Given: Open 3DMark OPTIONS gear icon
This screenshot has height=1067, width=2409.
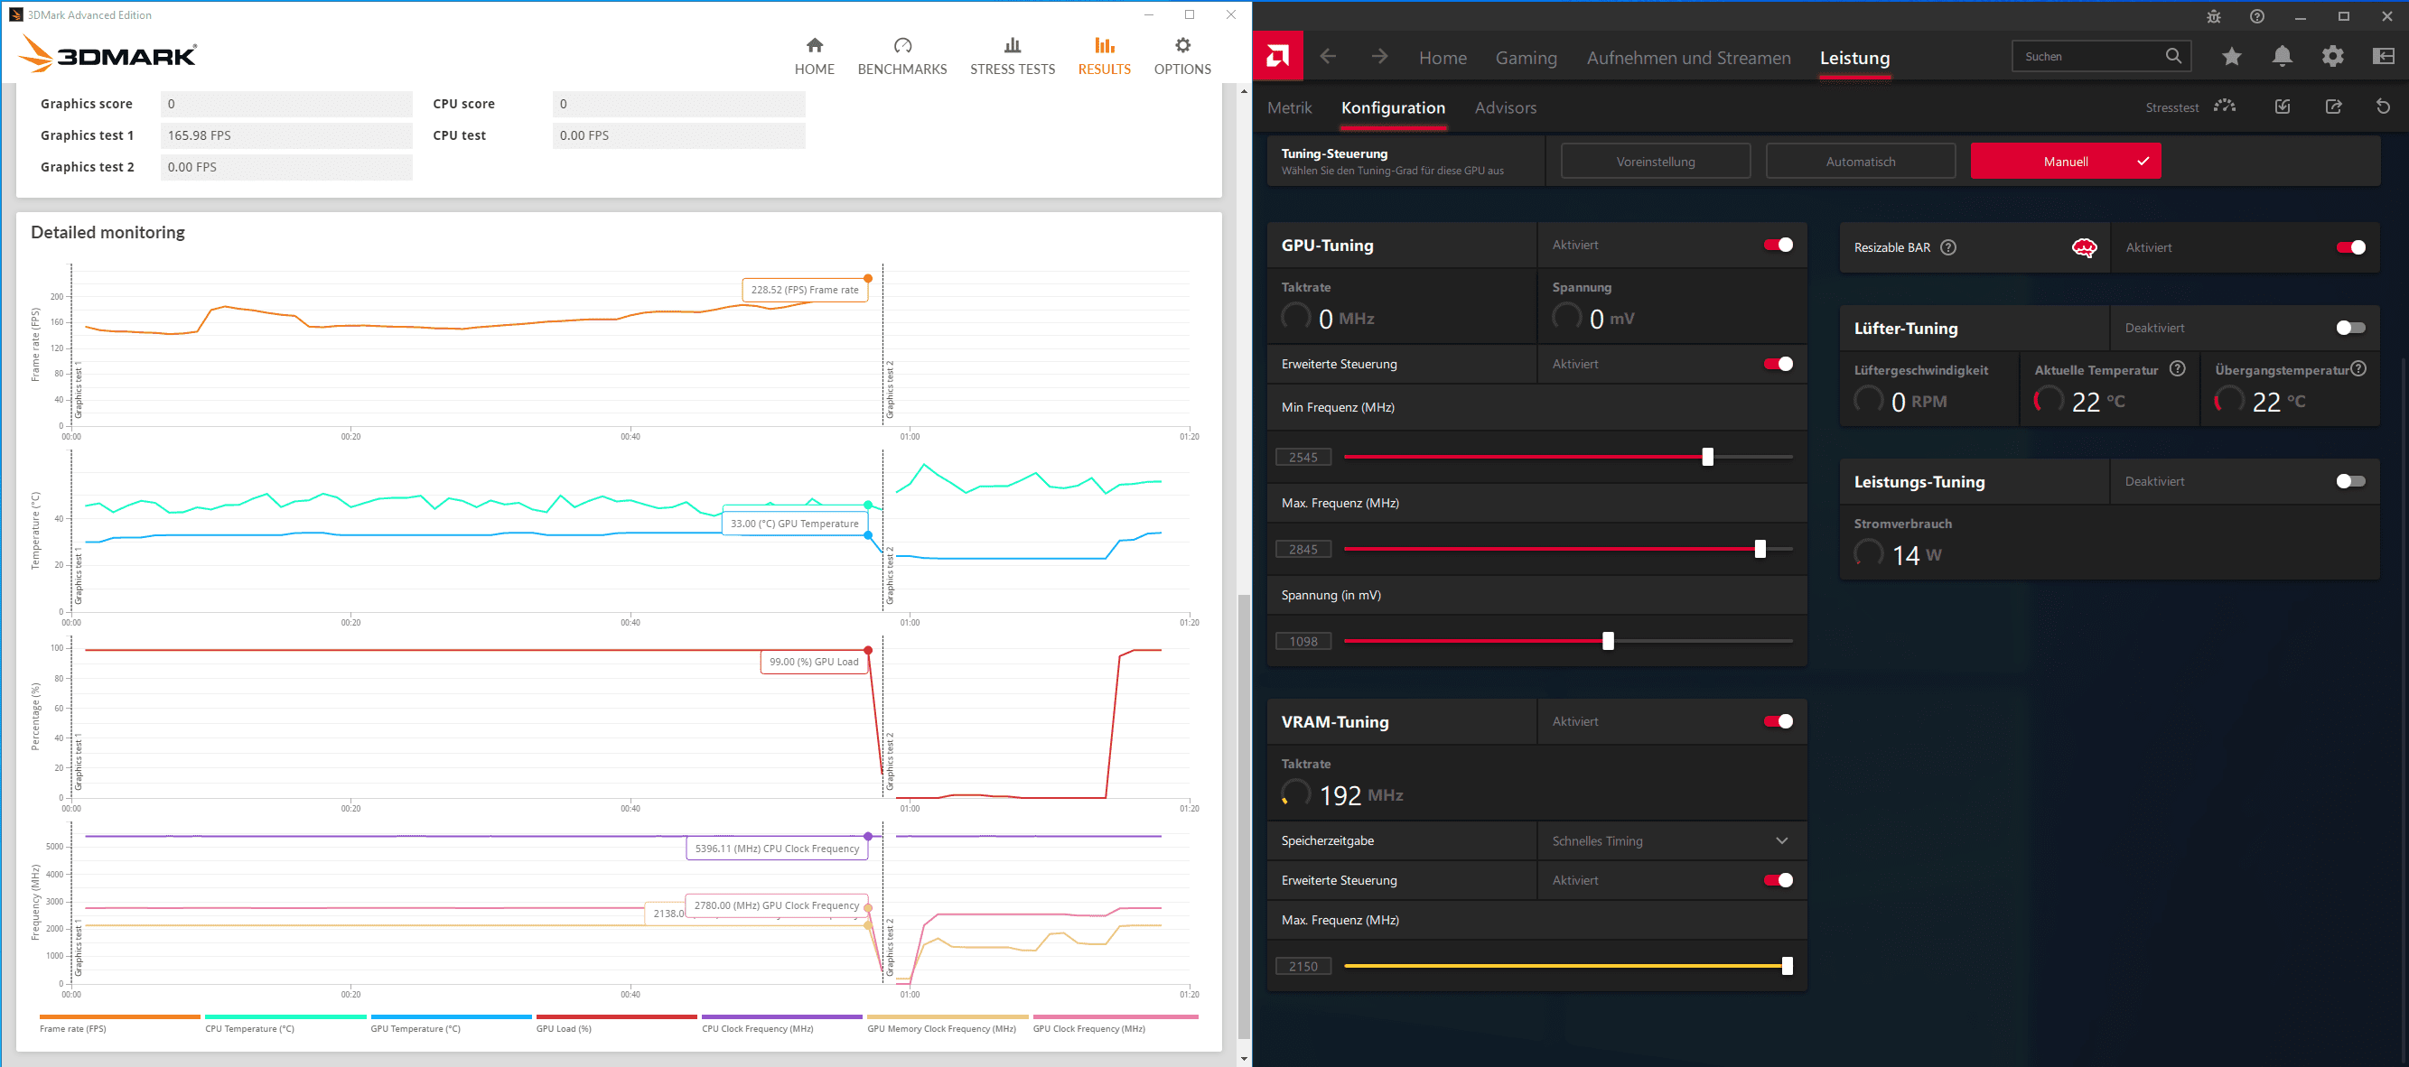Looking at the screenshot, I should (1182, 46).
